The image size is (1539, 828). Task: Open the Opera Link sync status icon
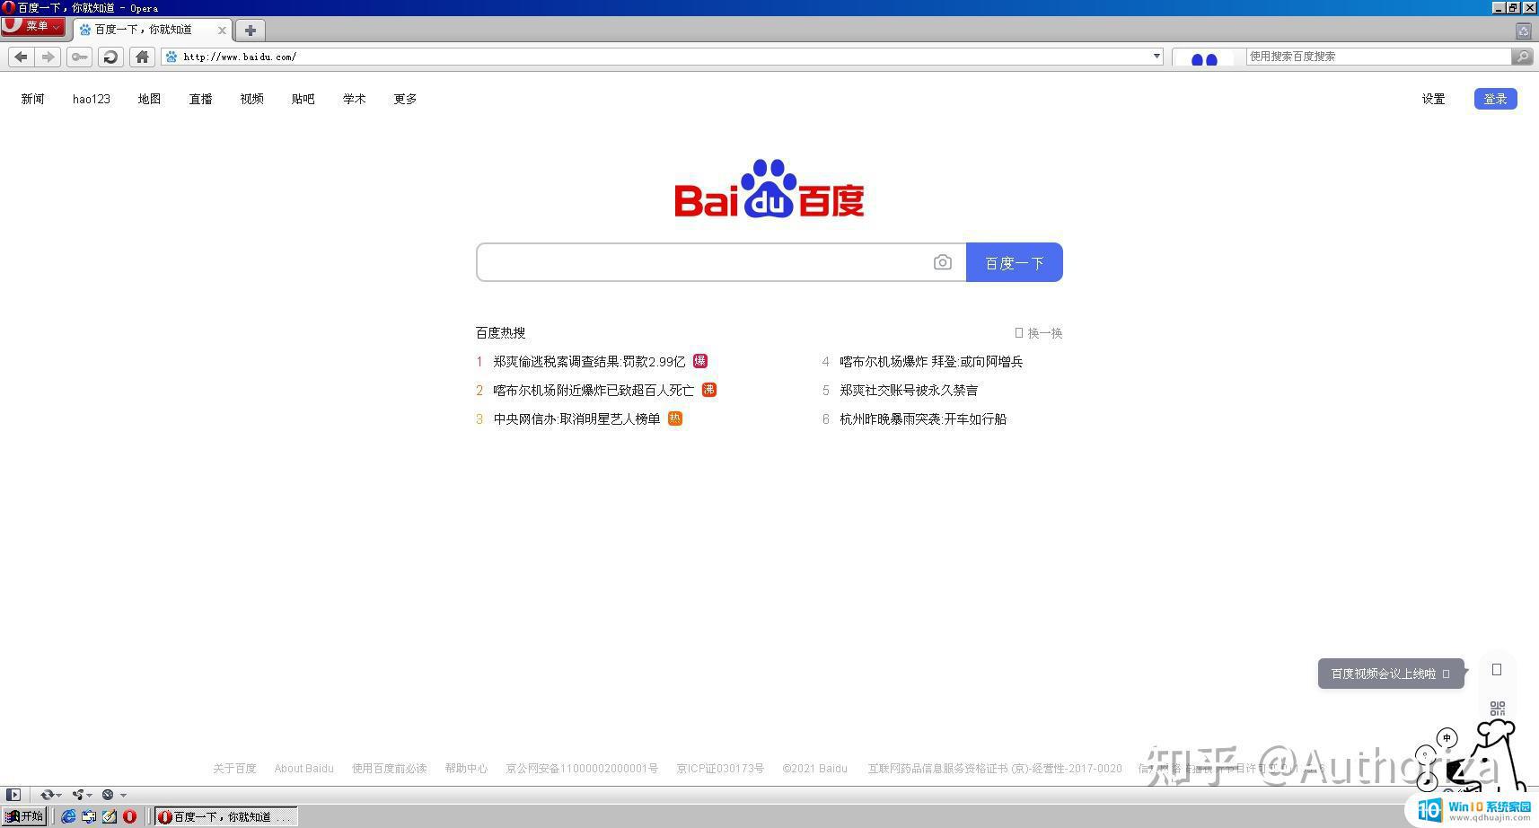(x=47, y=795)
